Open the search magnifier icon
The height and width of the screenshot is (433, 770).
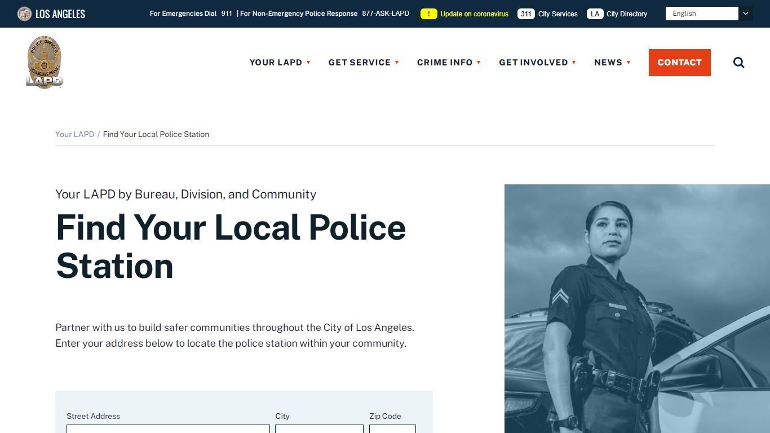tap(739, 63)
